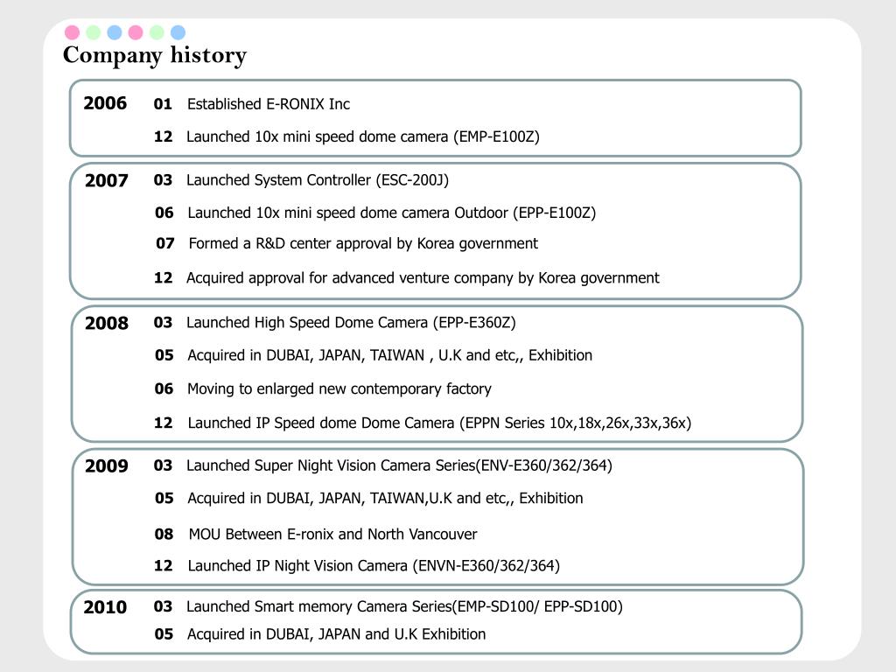This screenshot has width=896, height=672.
Task: Click 'Formed a R&D center approval' line
Action: click(363, 243)
